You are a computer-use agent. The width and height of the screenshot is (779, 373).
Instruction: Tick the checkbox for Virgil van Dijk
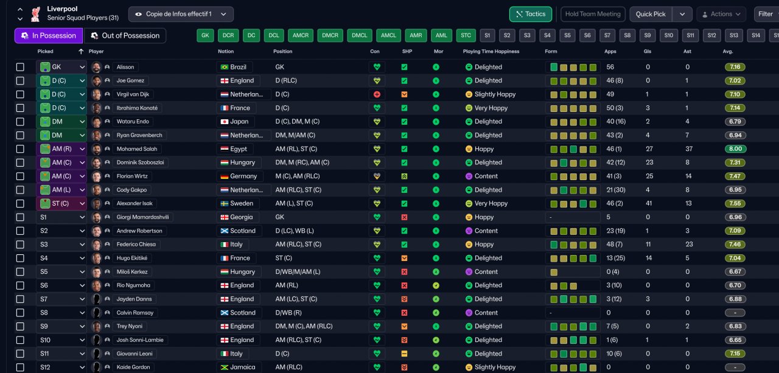20,94
